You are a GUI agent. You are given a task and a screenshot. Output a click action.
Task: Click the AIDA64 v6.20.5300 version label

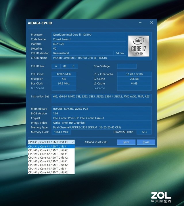click(96, 142)
